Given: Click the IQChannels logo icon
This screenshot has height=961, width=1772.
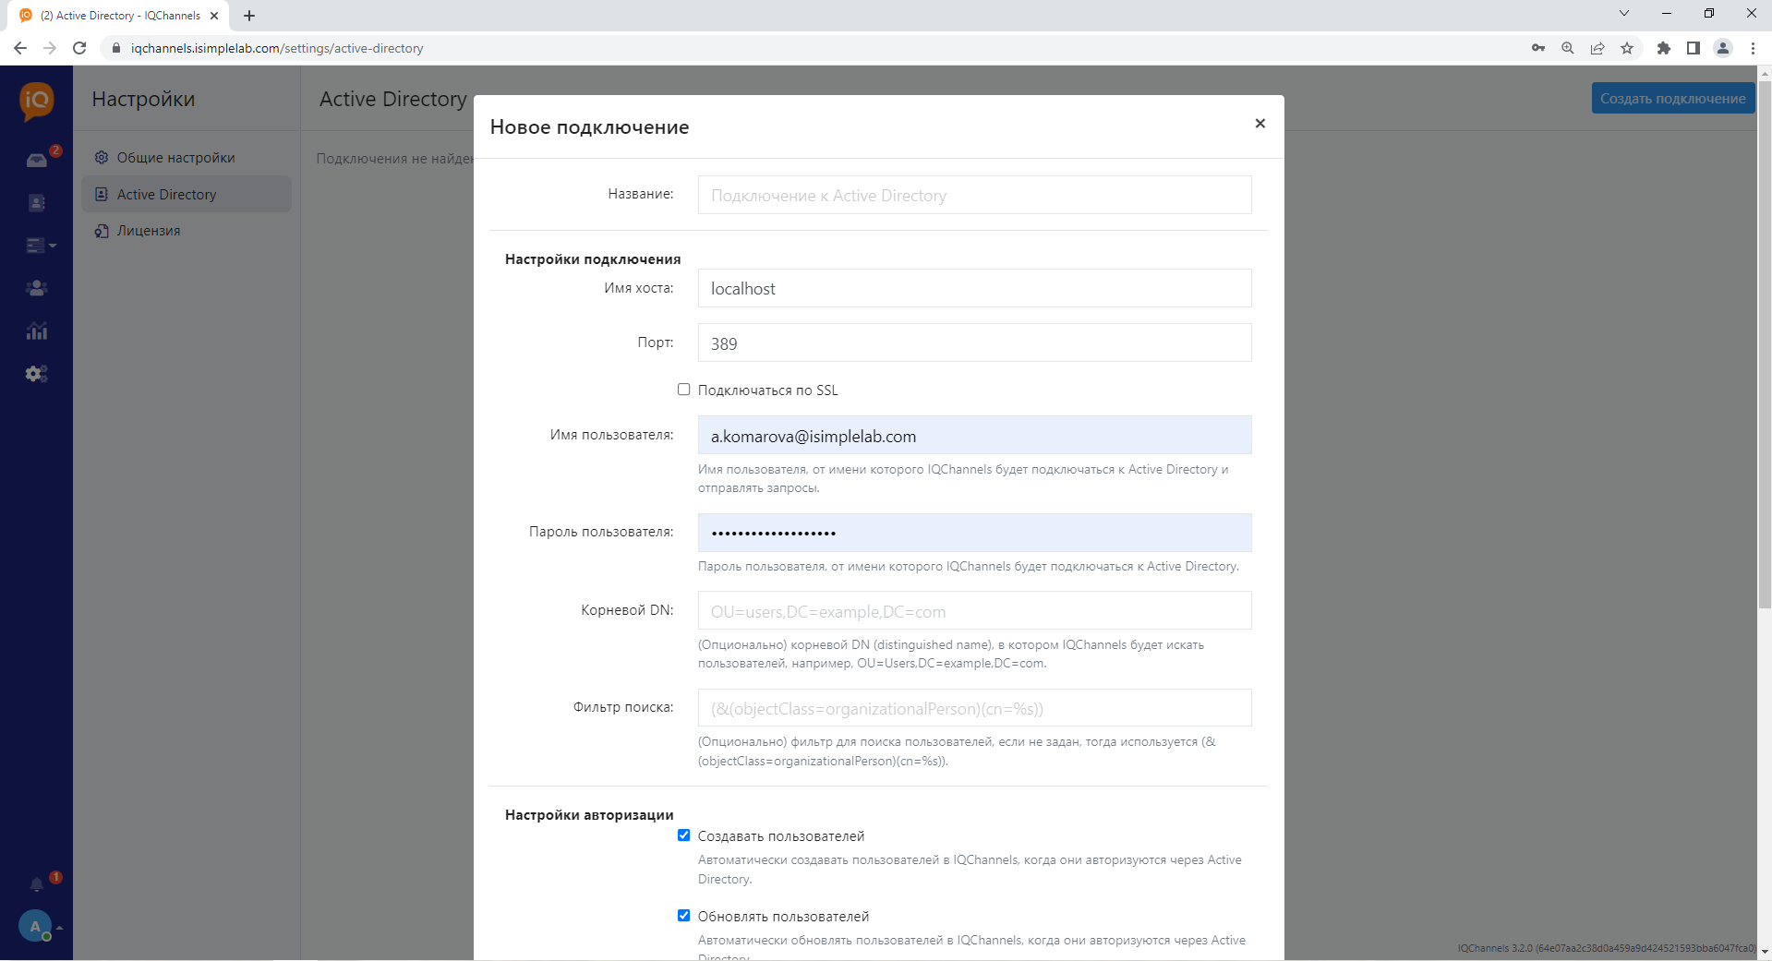Looking at the screenshot, I should (37, 101).
